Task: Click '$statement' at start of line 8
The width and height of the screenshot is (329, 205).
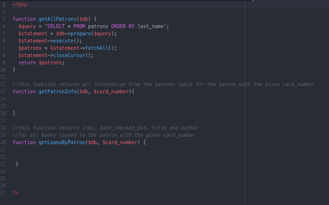Action: (33, 55)
